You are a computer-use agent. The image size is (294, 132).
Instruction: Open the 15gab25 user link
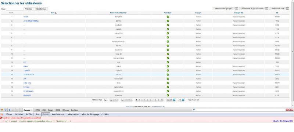point(26,70)
